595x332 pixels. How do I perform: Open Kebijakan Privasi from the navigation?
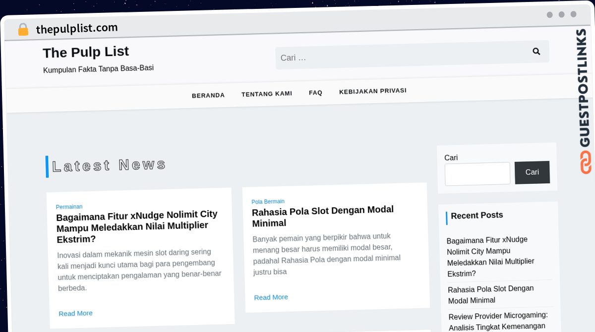pos(373,91)
